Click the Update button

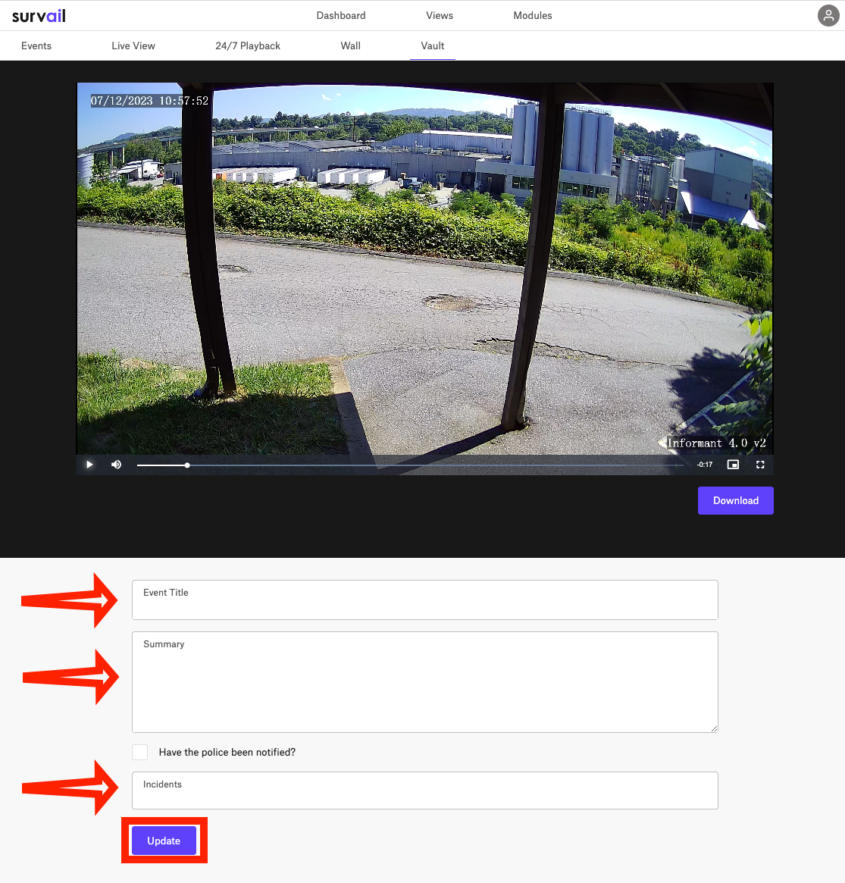(x=164, y=841)
